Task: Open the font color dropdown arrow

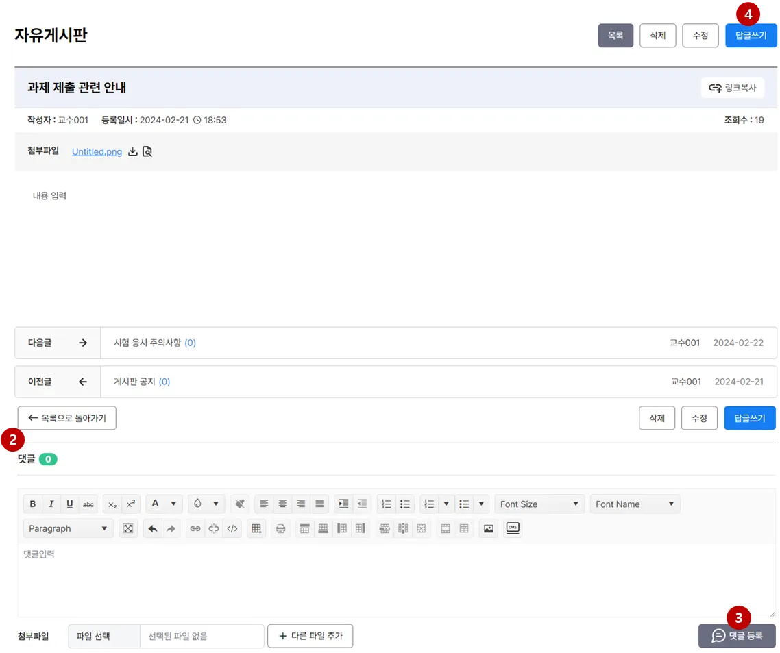Action: tap(173, 504)
